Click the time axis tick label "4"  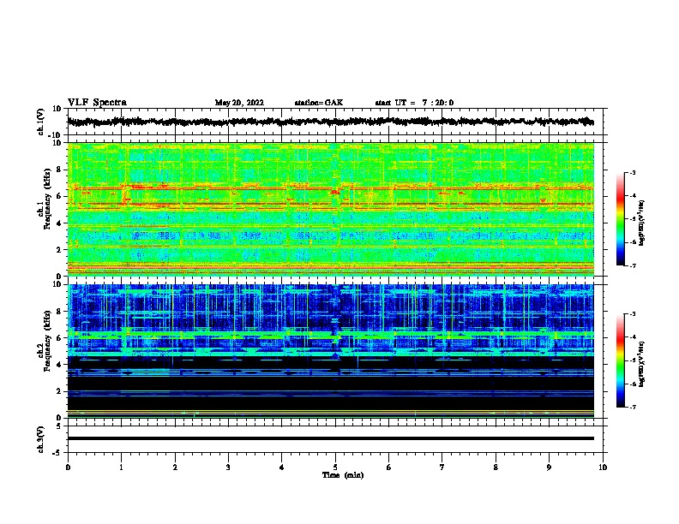[x=281, y=467]
